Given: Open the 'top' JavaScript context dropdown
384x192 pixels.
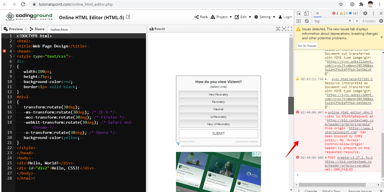Looking at the screenshot, I should (x=333, y=21).
